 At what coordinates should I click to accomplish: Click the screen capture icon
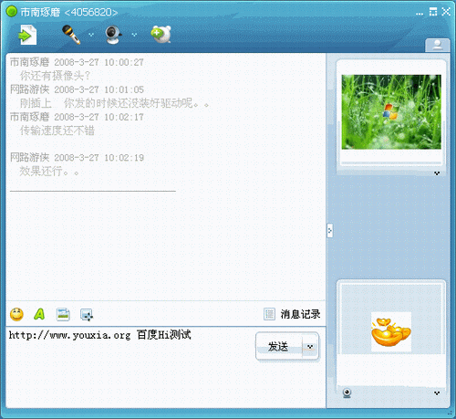click(x=87, y=315)
